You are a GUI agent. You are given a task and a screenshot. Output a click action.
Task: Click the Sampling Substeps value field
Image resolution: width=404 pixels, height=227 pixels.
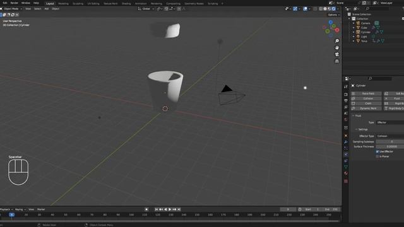390,141
